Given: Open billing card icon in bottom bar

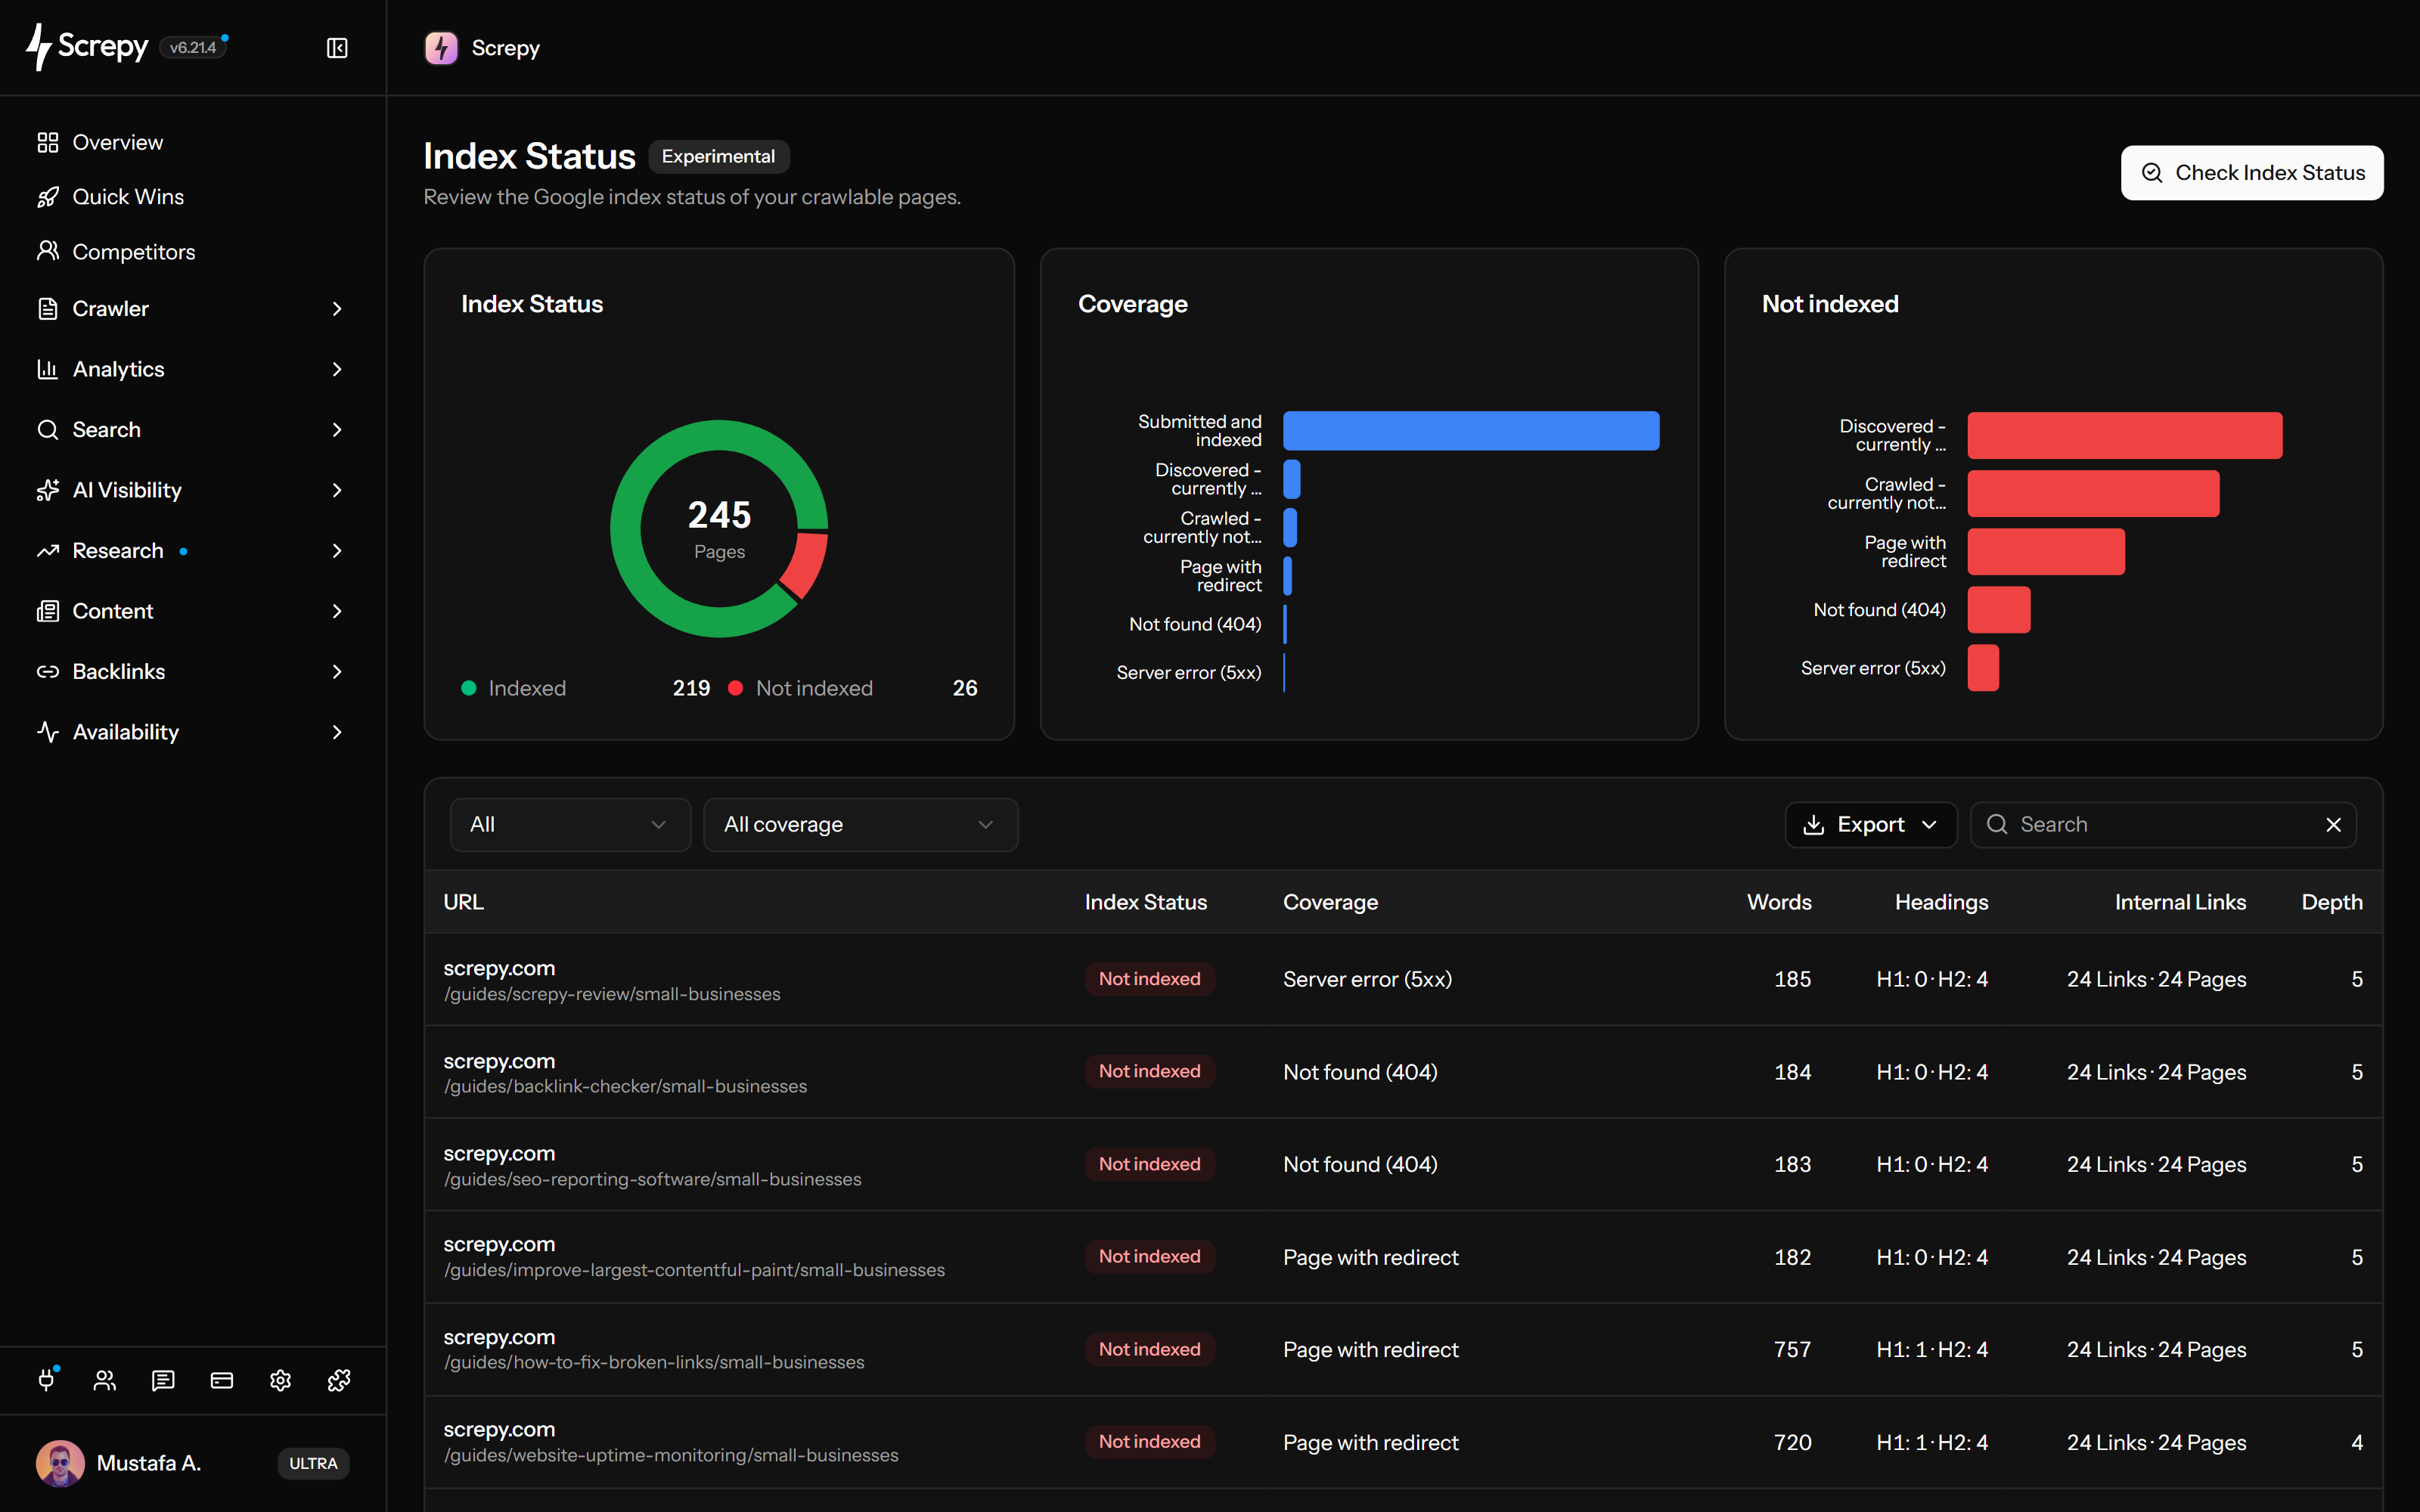Looking at the screenshot, I should click(x=222, y=1380).
